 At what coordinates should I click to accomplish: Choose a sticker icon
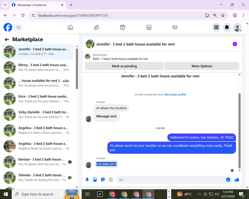tap(103, 180)
